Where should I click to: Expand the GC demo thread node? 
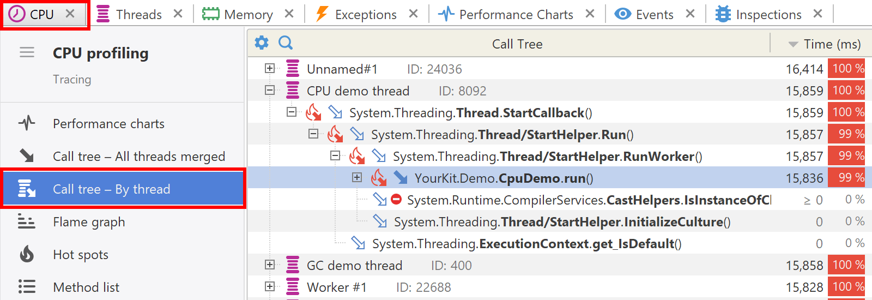pyautogui.click(x=269, y=265)
